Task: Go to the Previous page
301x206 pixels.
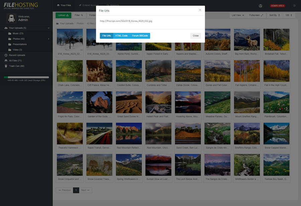Action: pyautogui.click(x=65, y=190)
